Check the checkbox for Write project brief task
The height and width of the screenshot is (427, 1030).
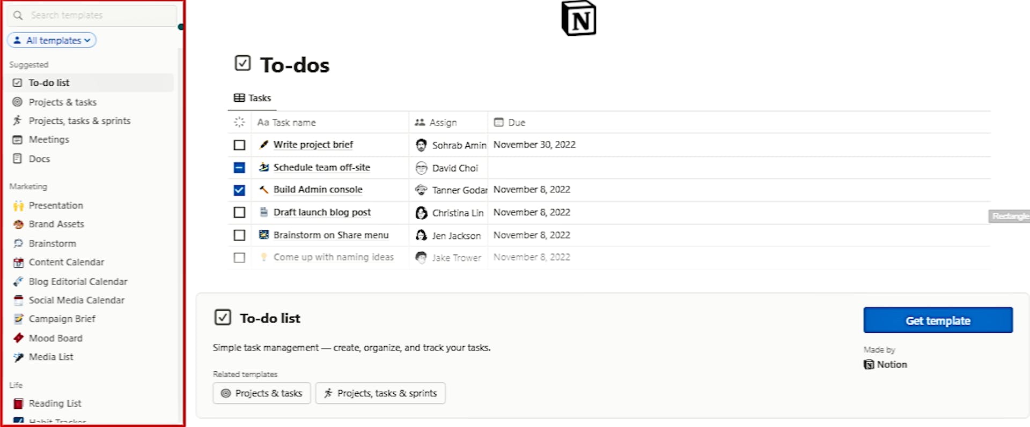[239, 145]
